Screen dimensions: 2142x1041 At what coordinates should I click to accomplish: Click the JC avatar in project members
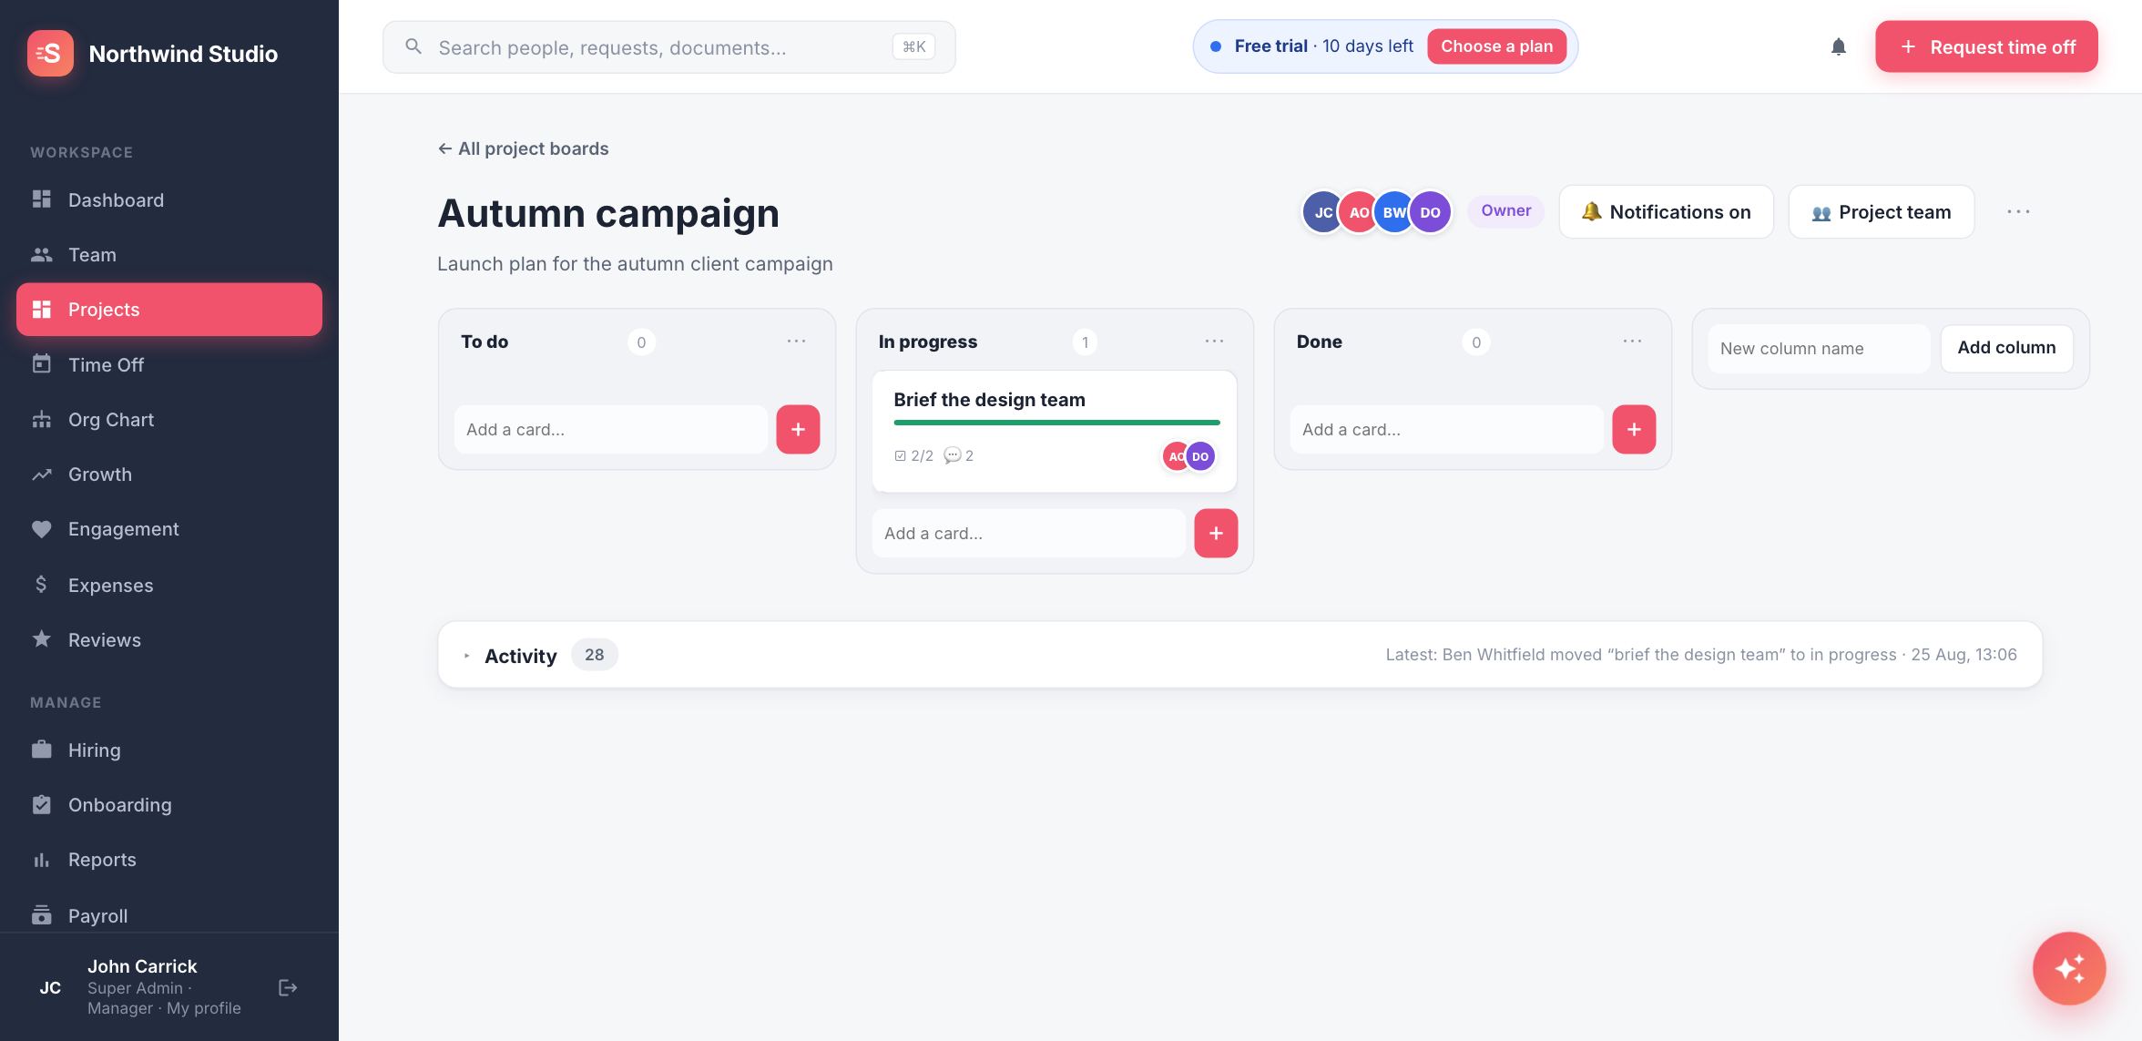click(1322, 212)
